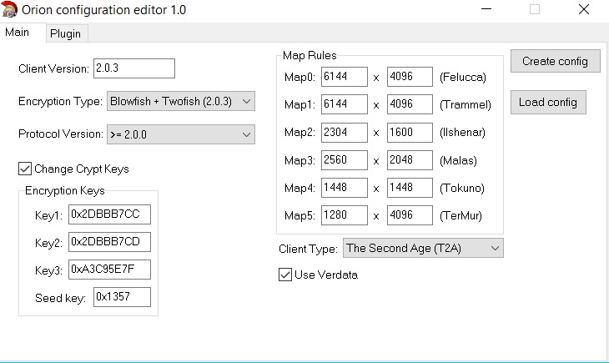The image size is (609, 363).
Task: Open the Client Type dropdown
Action: pos(423,248)
